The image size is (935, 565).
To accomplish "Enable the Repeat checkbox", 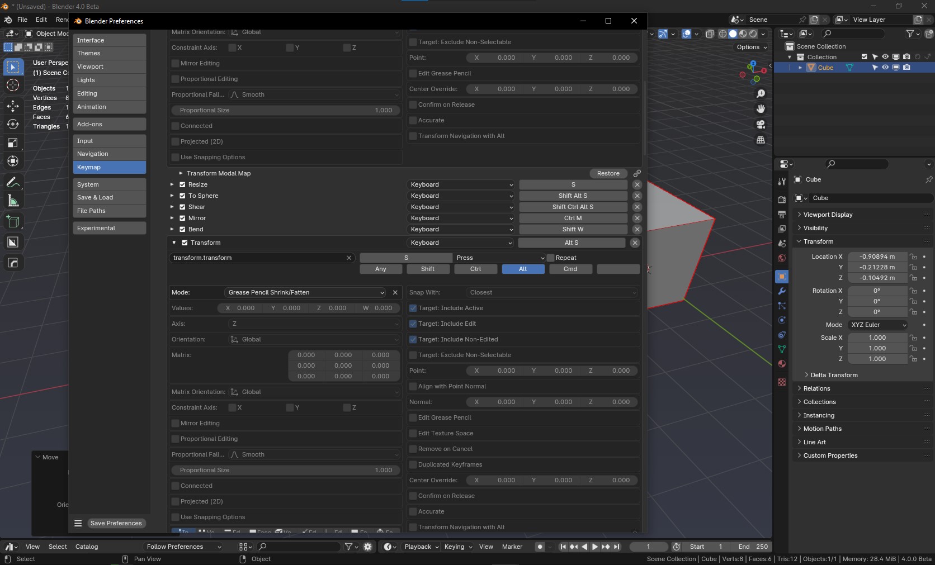I will (x=551, y=258).
